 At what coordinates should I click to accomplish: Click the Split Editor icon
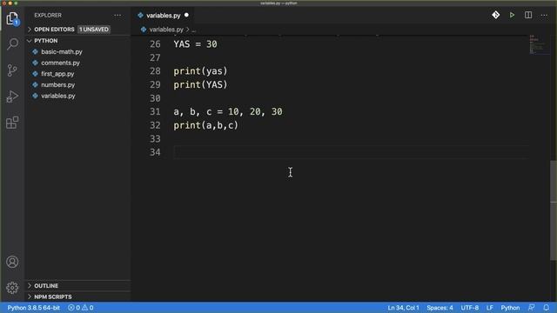pyautogui.click(x=528, y=16)
